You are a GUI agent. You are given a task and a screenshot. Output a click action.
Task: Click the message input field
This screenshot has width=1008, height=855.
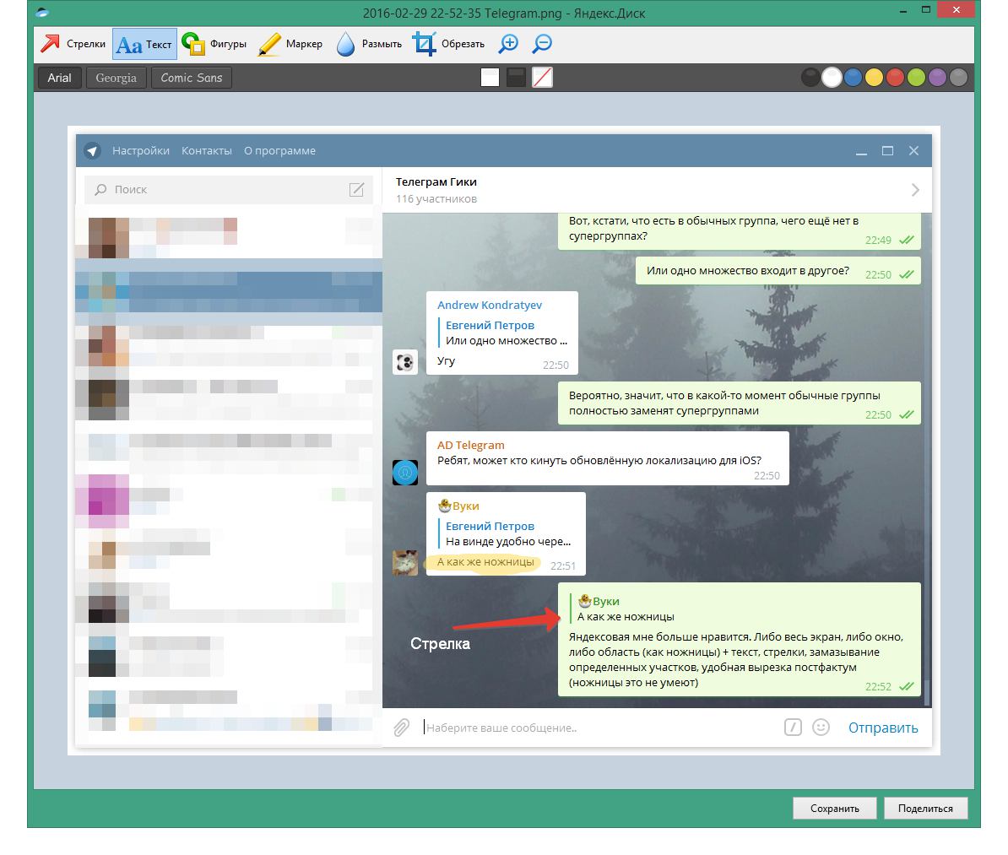click(598, 728)
